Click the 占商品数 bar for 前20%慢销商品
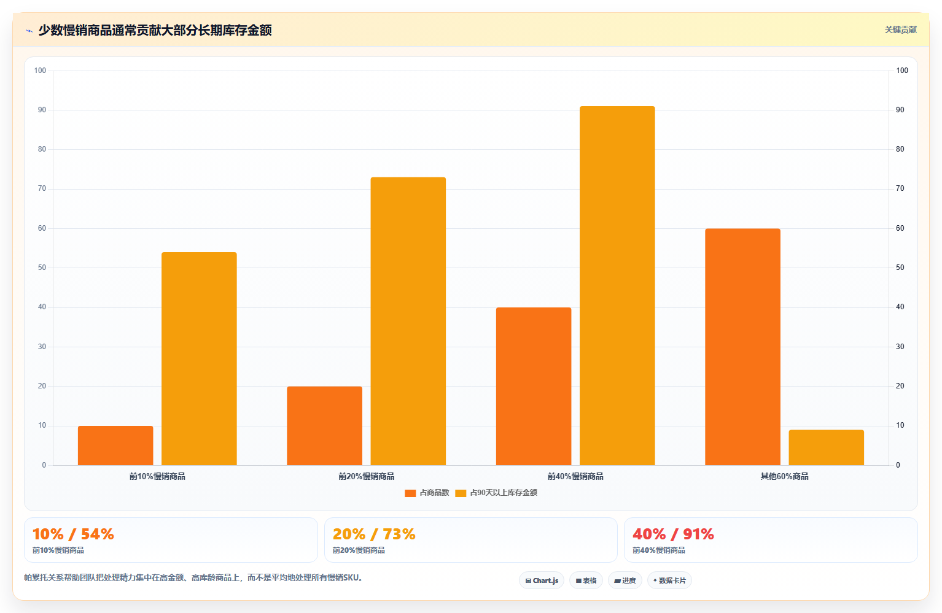This screenshot has height=613, width=942. [x=324, y=426]
